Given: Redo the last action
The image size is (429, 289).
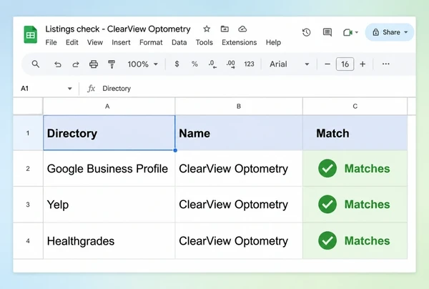Looking at the screenshot, I should 76,64.
